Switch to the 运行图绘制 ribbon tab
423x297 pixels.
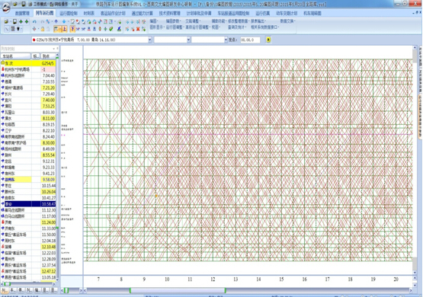pyautogui.click(x=69, y=13)
